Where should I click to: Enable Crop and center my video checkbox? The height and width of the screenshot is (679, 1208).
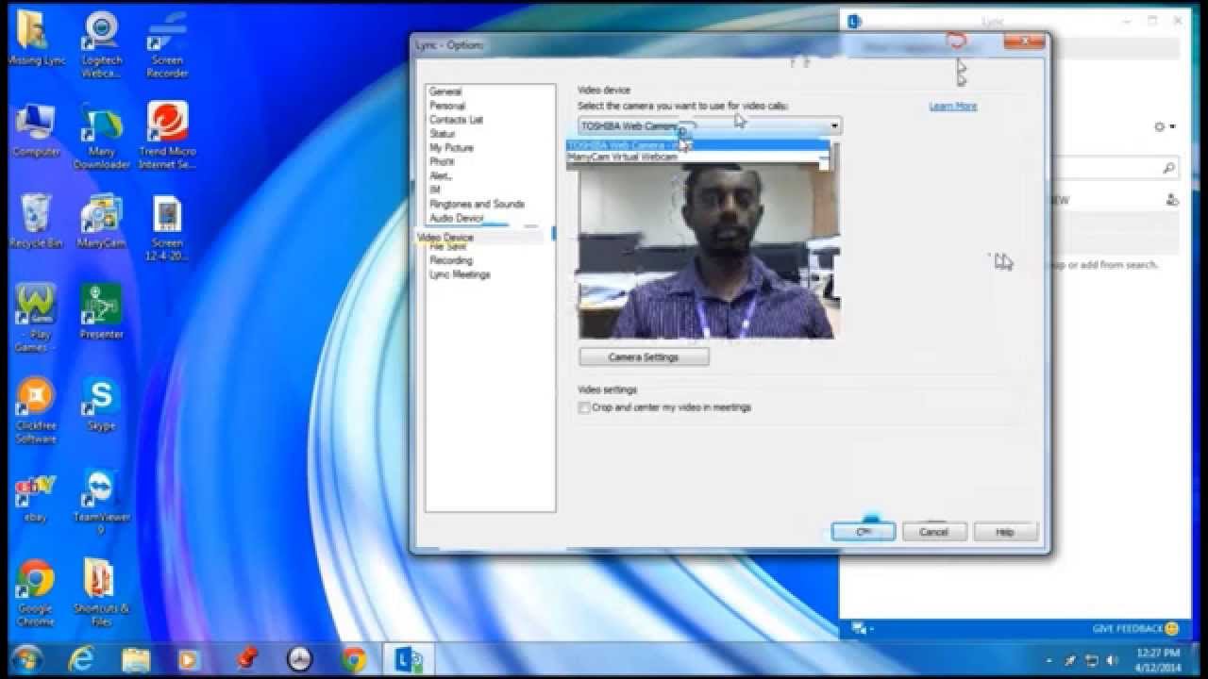pyautogui.click(x=585, y=407)
